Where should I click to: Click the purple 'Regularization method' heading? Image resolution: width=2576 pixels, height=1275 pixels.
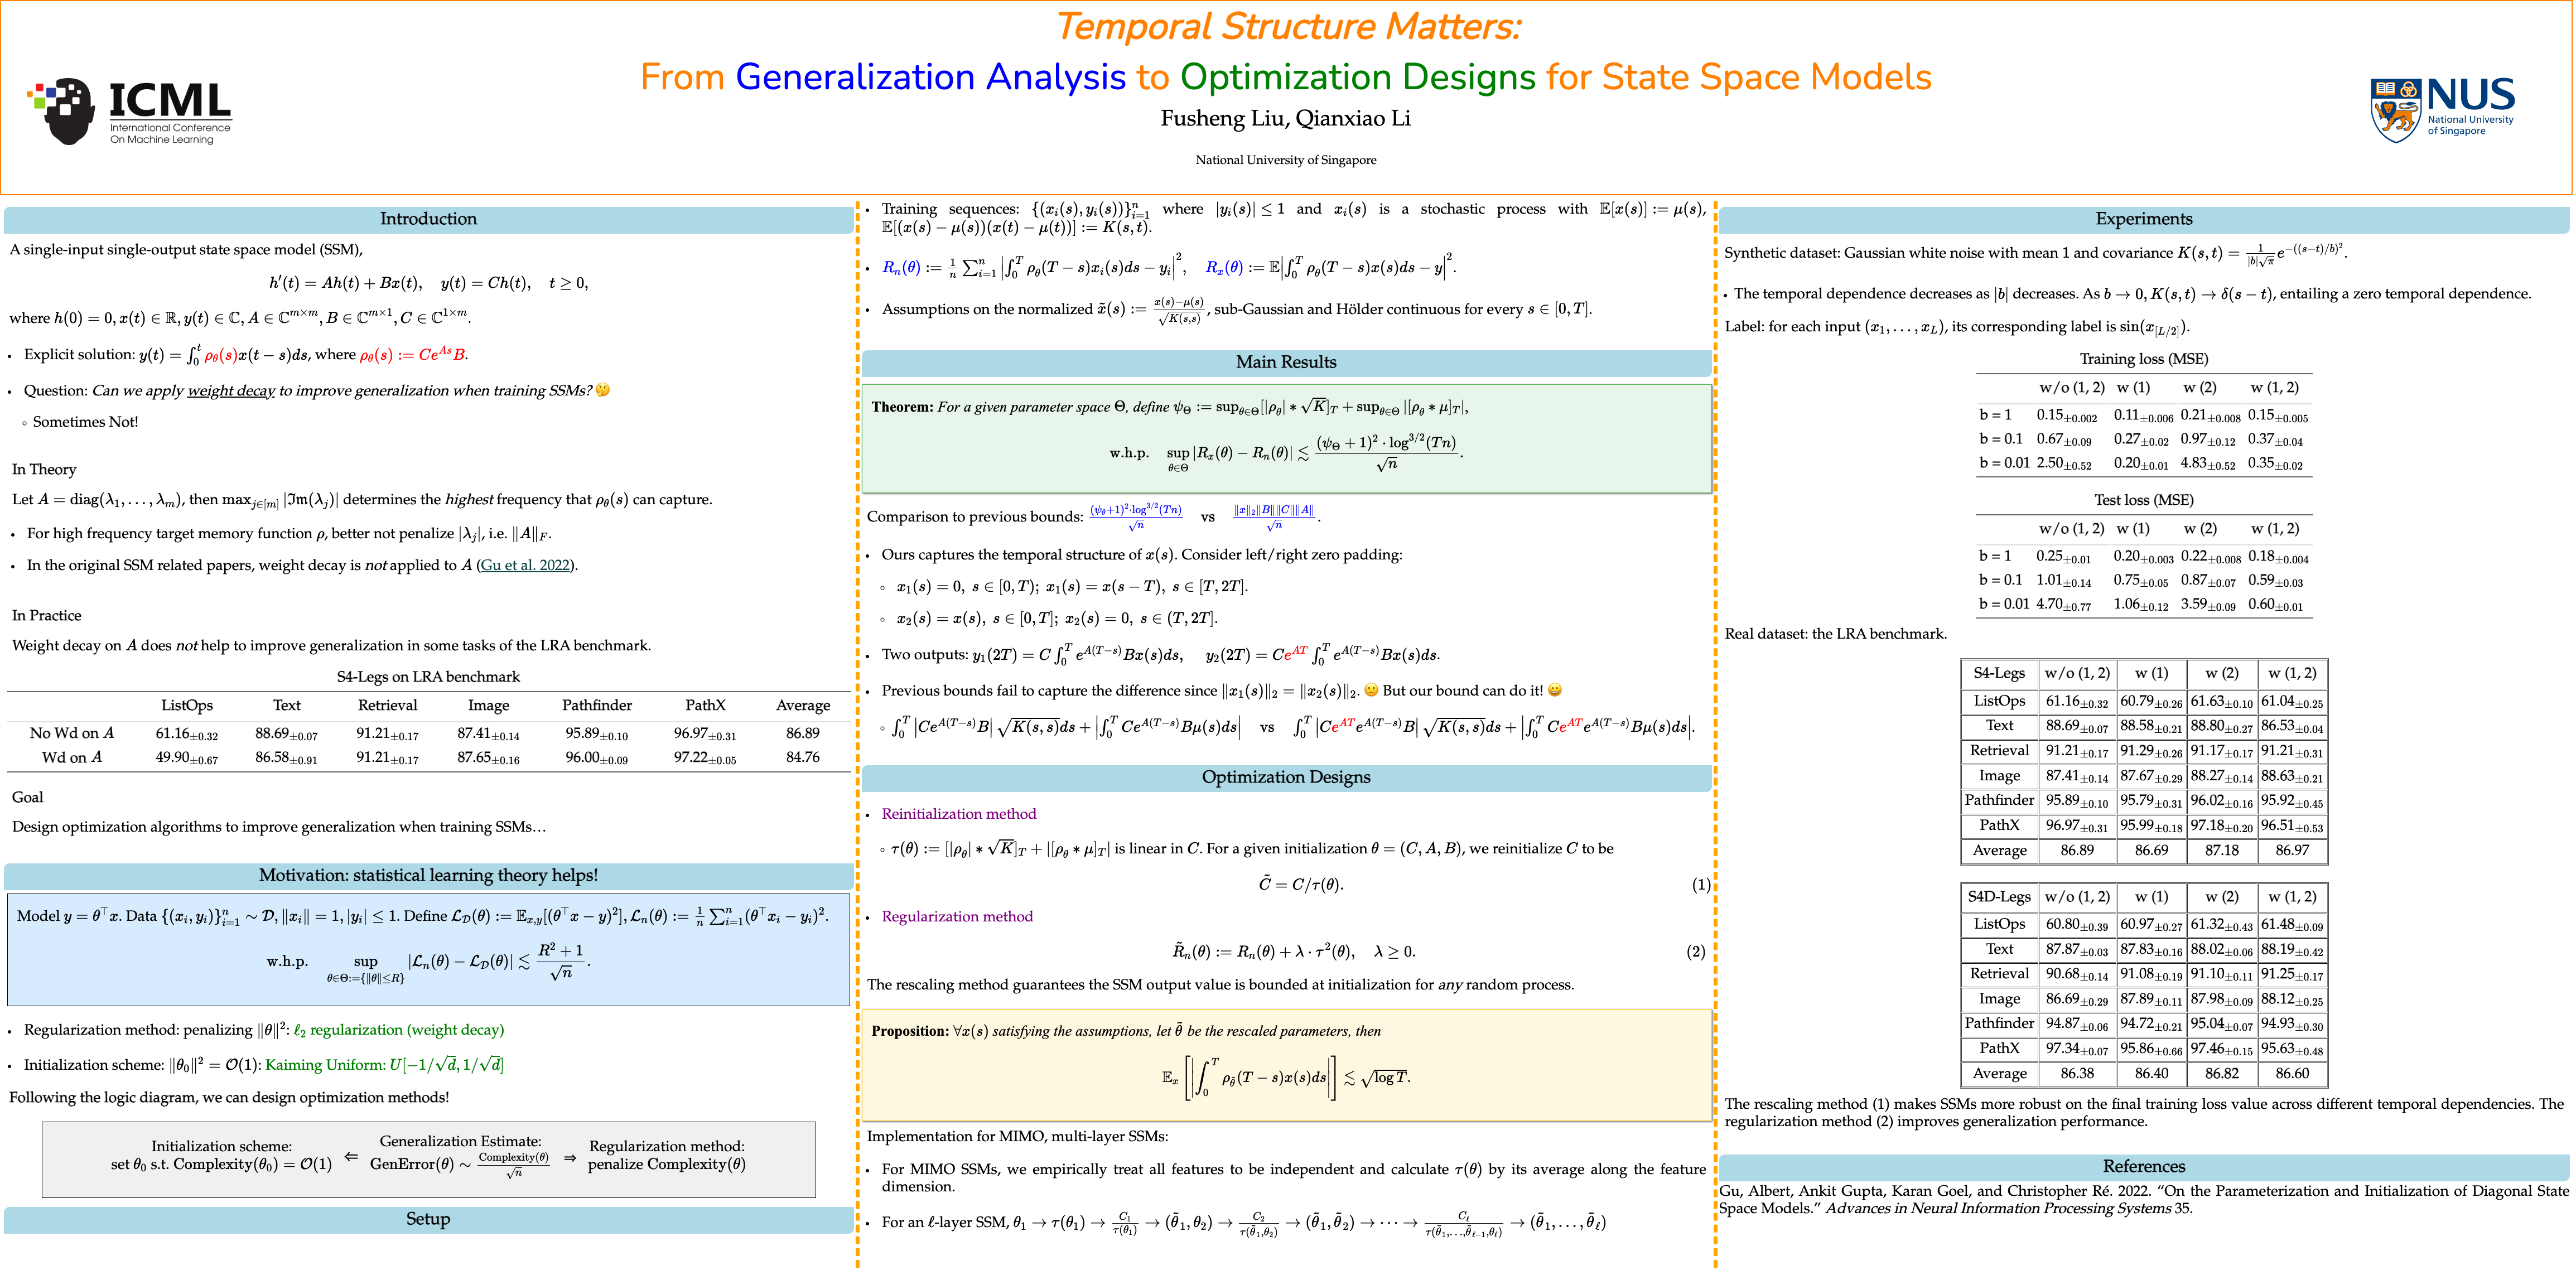957,916
